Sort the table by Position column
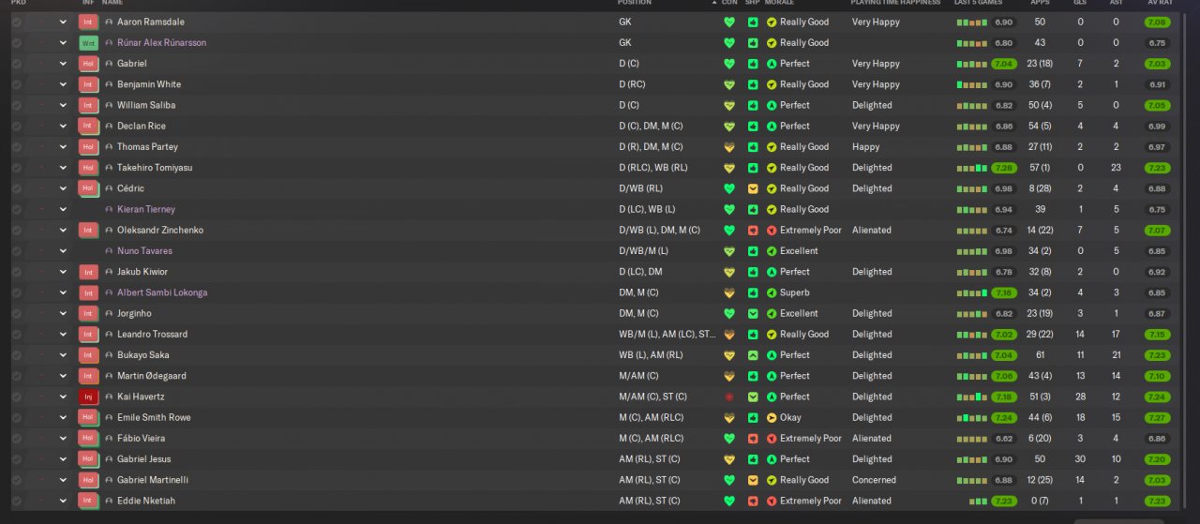The width and height of the screenshot is (1200, 524). (635, 3)
